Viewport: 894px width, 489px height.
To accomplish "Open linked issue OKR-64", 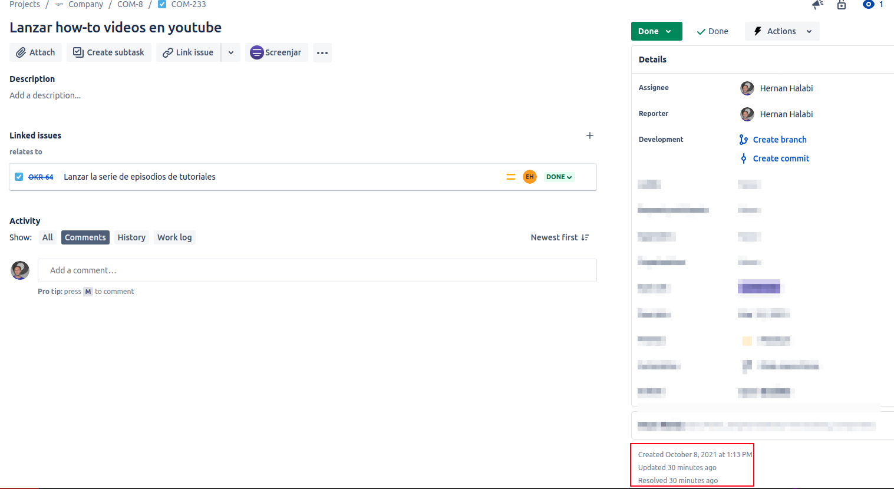I will click(x=41, y=177).
